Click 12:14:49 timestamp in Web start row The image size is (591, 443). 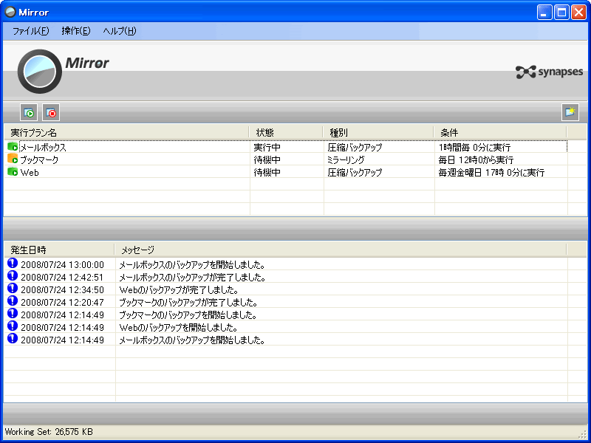pos(62,327)
